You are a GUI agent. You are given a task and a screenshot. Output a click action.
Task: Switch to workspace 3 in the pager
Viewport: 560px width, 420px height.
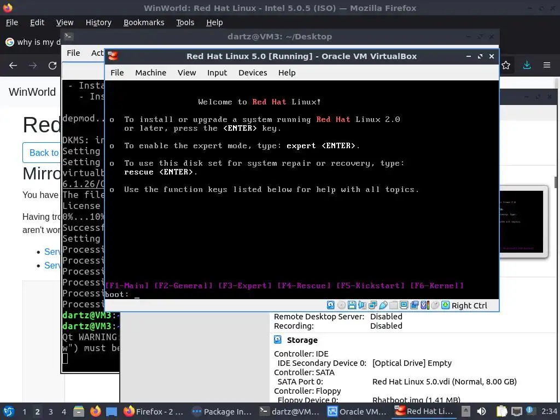coord(51,412)
